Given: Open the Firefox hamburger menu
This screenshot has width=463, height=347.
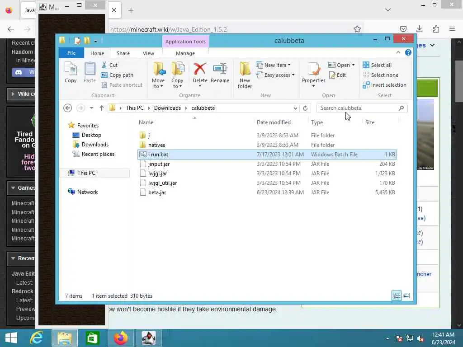Looking at the screenshot, I should point(452,29).
